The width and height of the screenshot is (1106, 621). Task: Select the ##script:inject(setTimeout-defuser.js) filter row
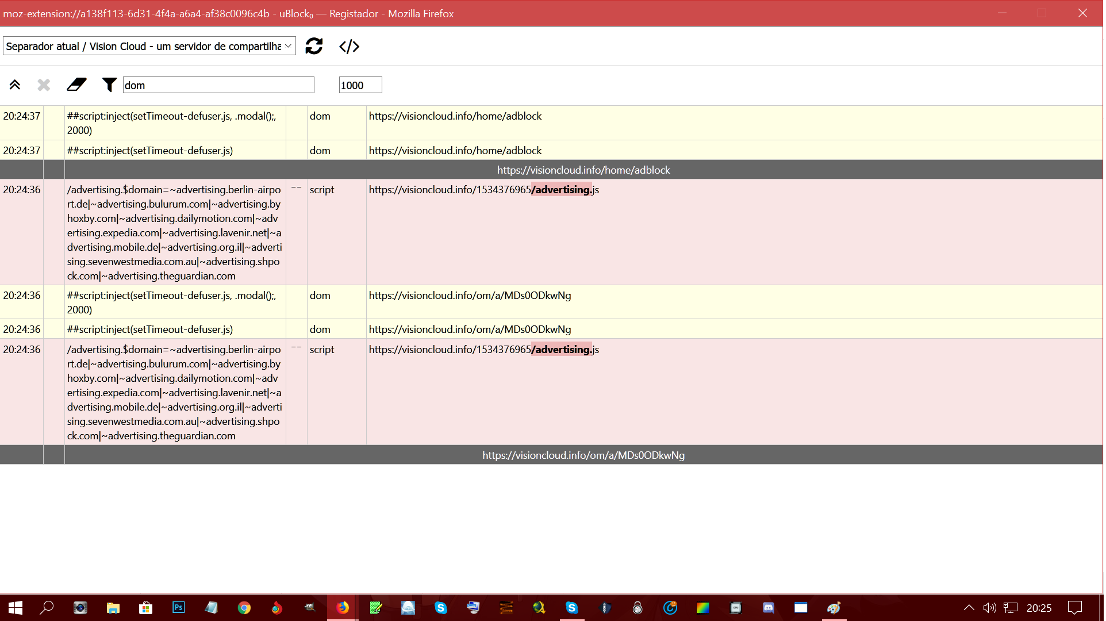coord(150,151)
